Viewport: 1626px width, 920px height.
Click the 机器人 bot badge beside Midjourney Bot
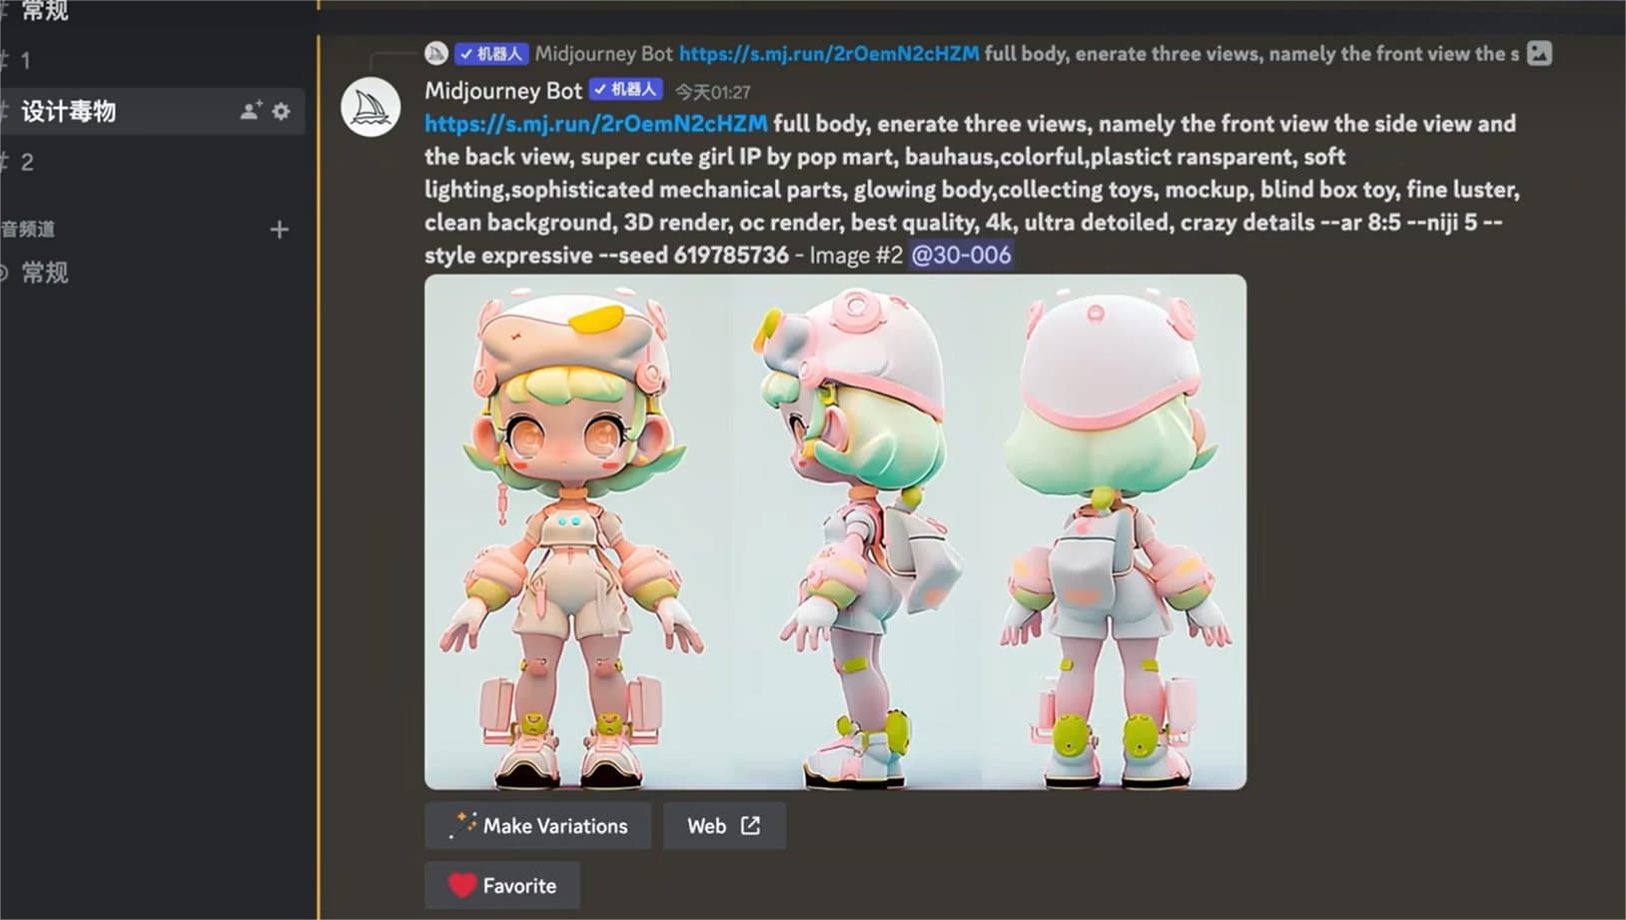[x=625, y=90]
